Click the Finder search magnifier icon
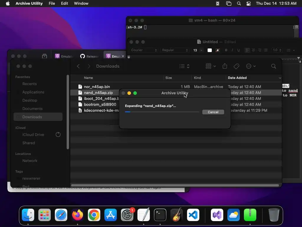Image resolution: width=302 pixels, height=227 pixels. [x=273, y=66]
